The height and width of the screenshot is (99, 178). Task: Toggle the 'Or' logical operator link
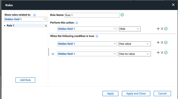click(53, 54)
